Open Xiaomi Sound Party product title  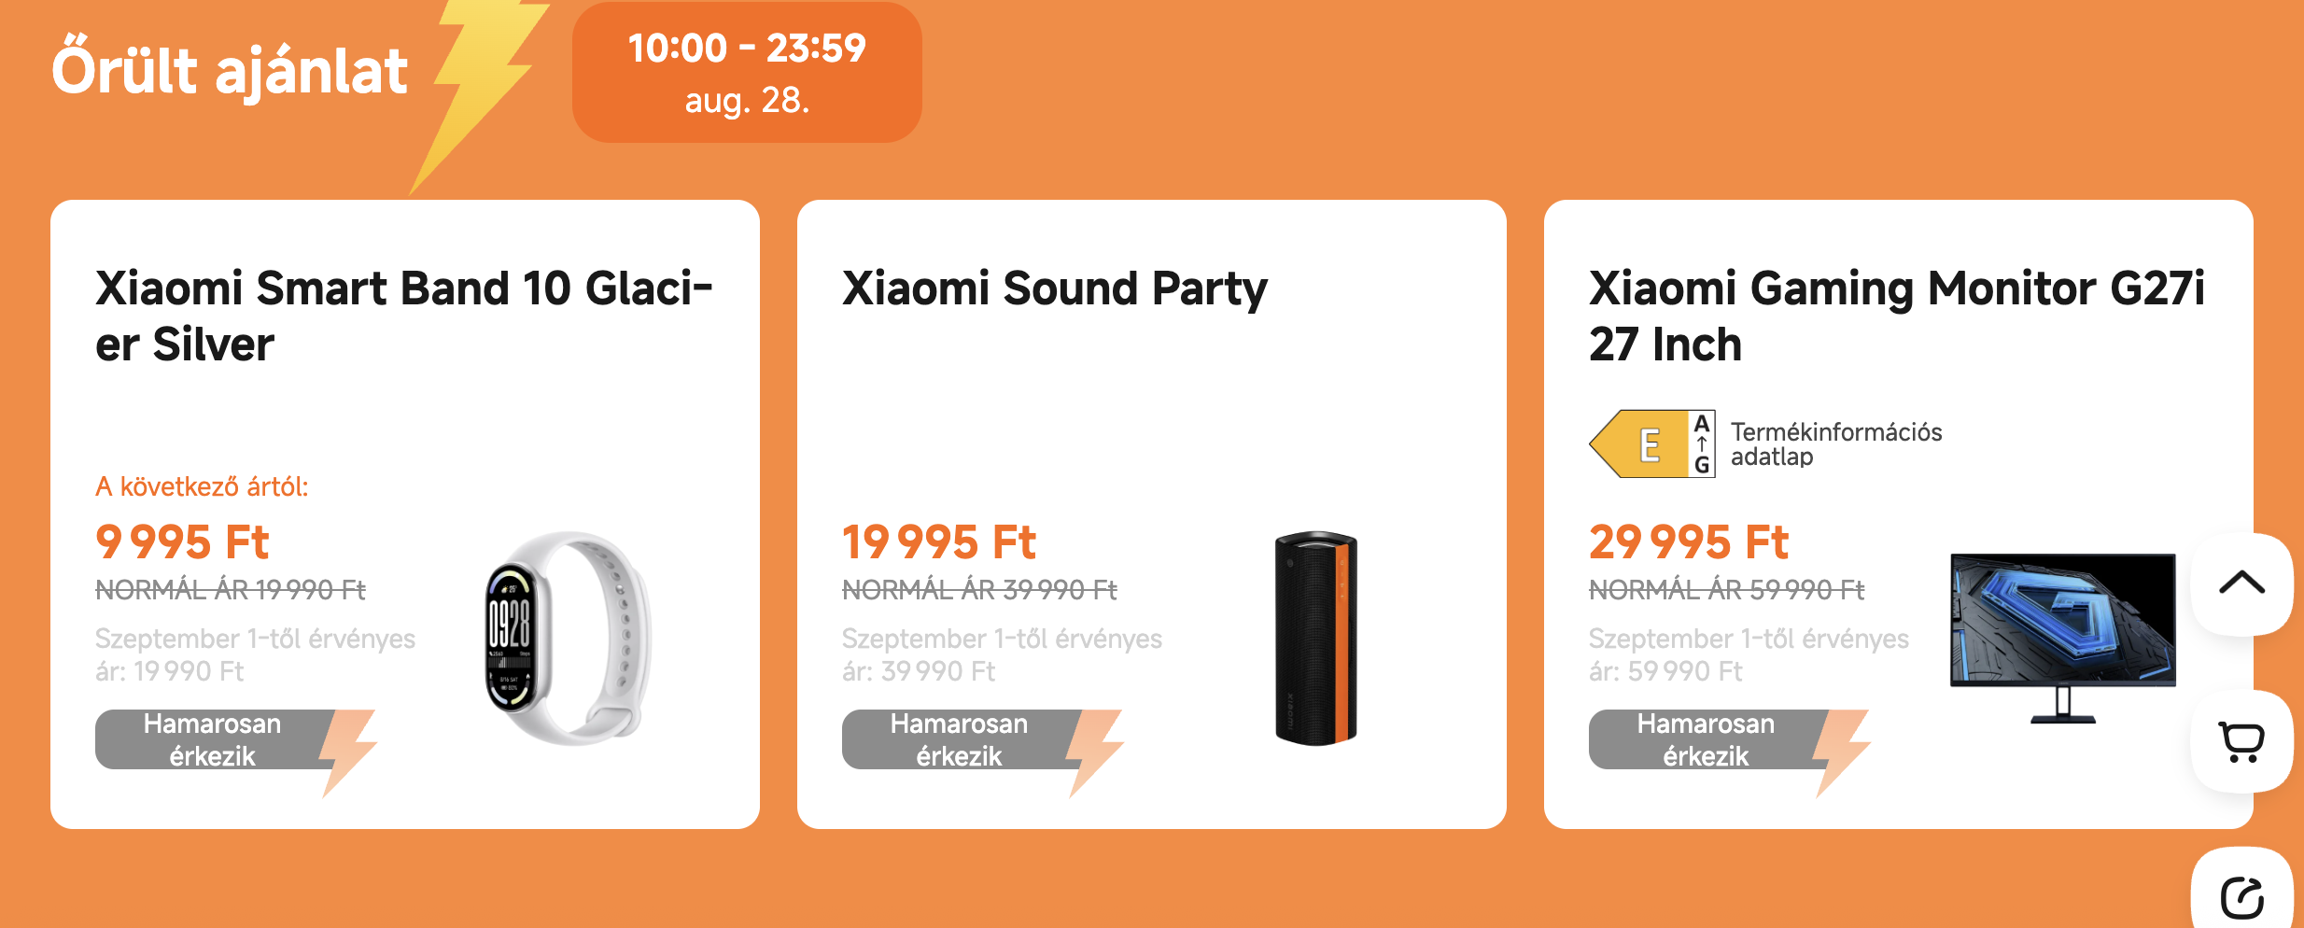pos(1055,288)
